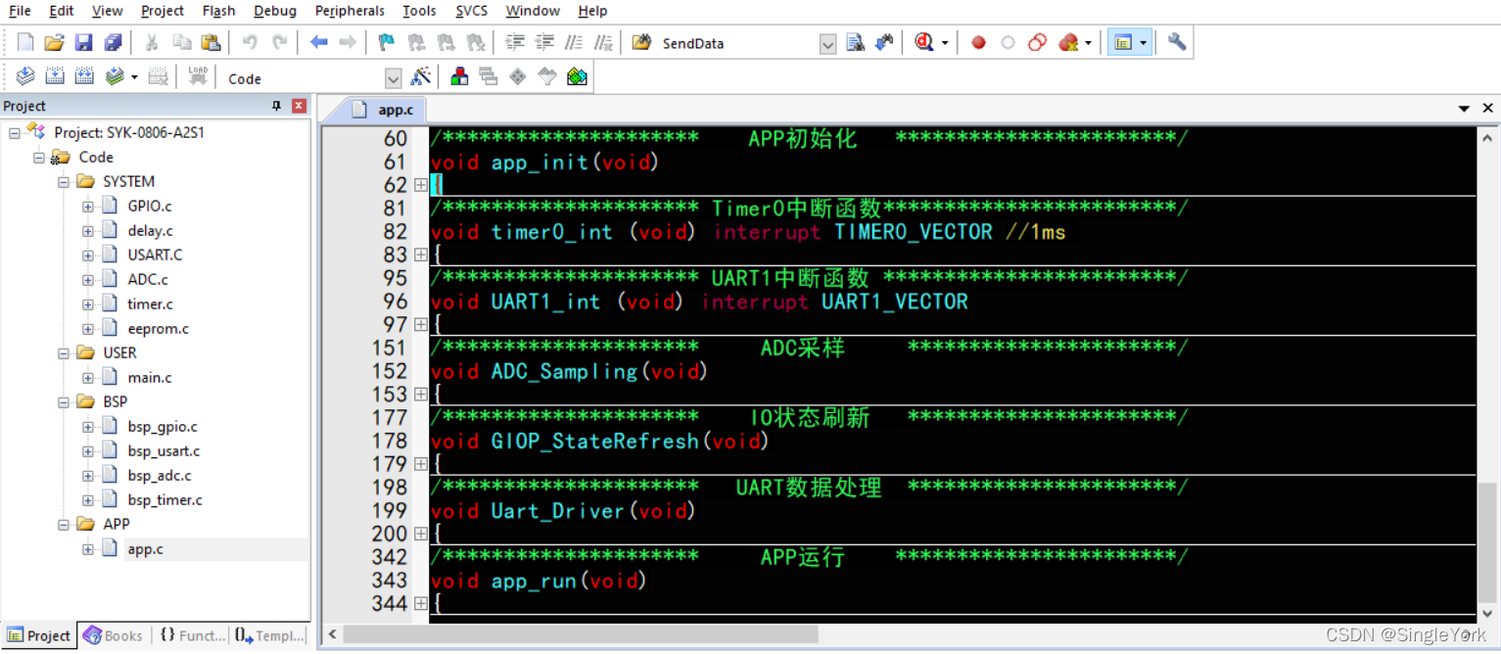The height and width of the screenshot is (654, 1501).
Task: Insert a breakpoint with the red dot
Action: click(x=978, y=42)
